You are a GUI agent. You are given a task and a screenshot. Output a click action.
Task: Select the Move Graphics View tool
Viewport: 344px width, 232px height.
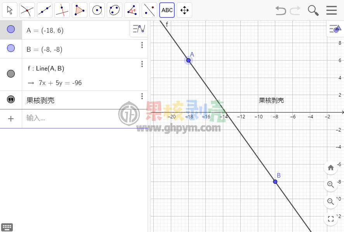pyautogui.click(x=185, y=10)
